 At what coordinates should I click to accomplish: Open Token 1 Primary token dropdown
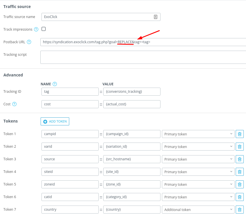click(x=198, y=134)
